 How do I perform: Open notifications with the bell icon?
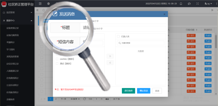[x=181, y=4]
